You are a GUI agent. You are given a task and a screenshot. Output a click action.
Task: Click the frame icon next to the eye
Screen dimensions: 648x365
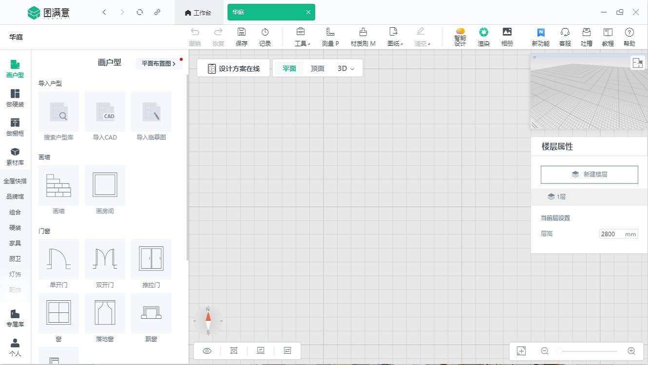pyautogui.click(x=234, y=351)
